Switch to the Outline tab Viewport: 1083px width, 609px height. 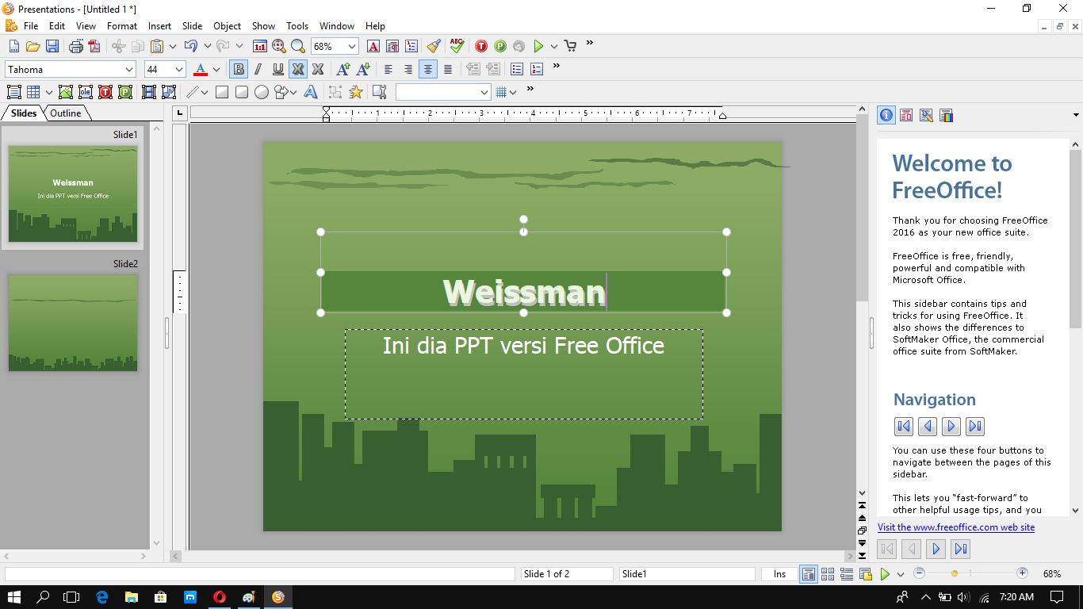pos(66,113)
